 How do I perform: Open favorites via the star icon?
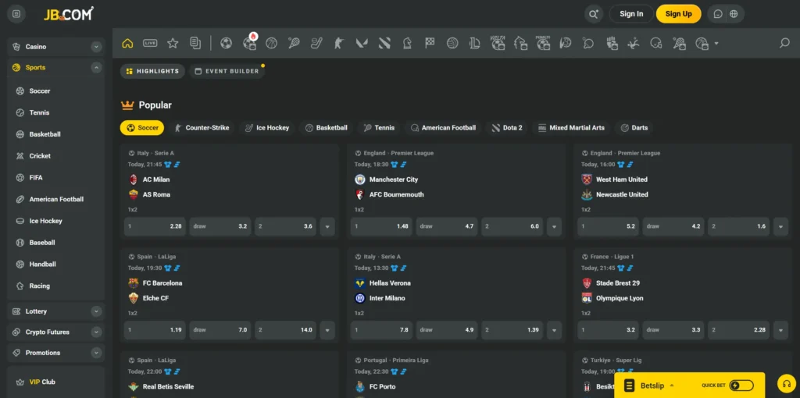point(173,43)
